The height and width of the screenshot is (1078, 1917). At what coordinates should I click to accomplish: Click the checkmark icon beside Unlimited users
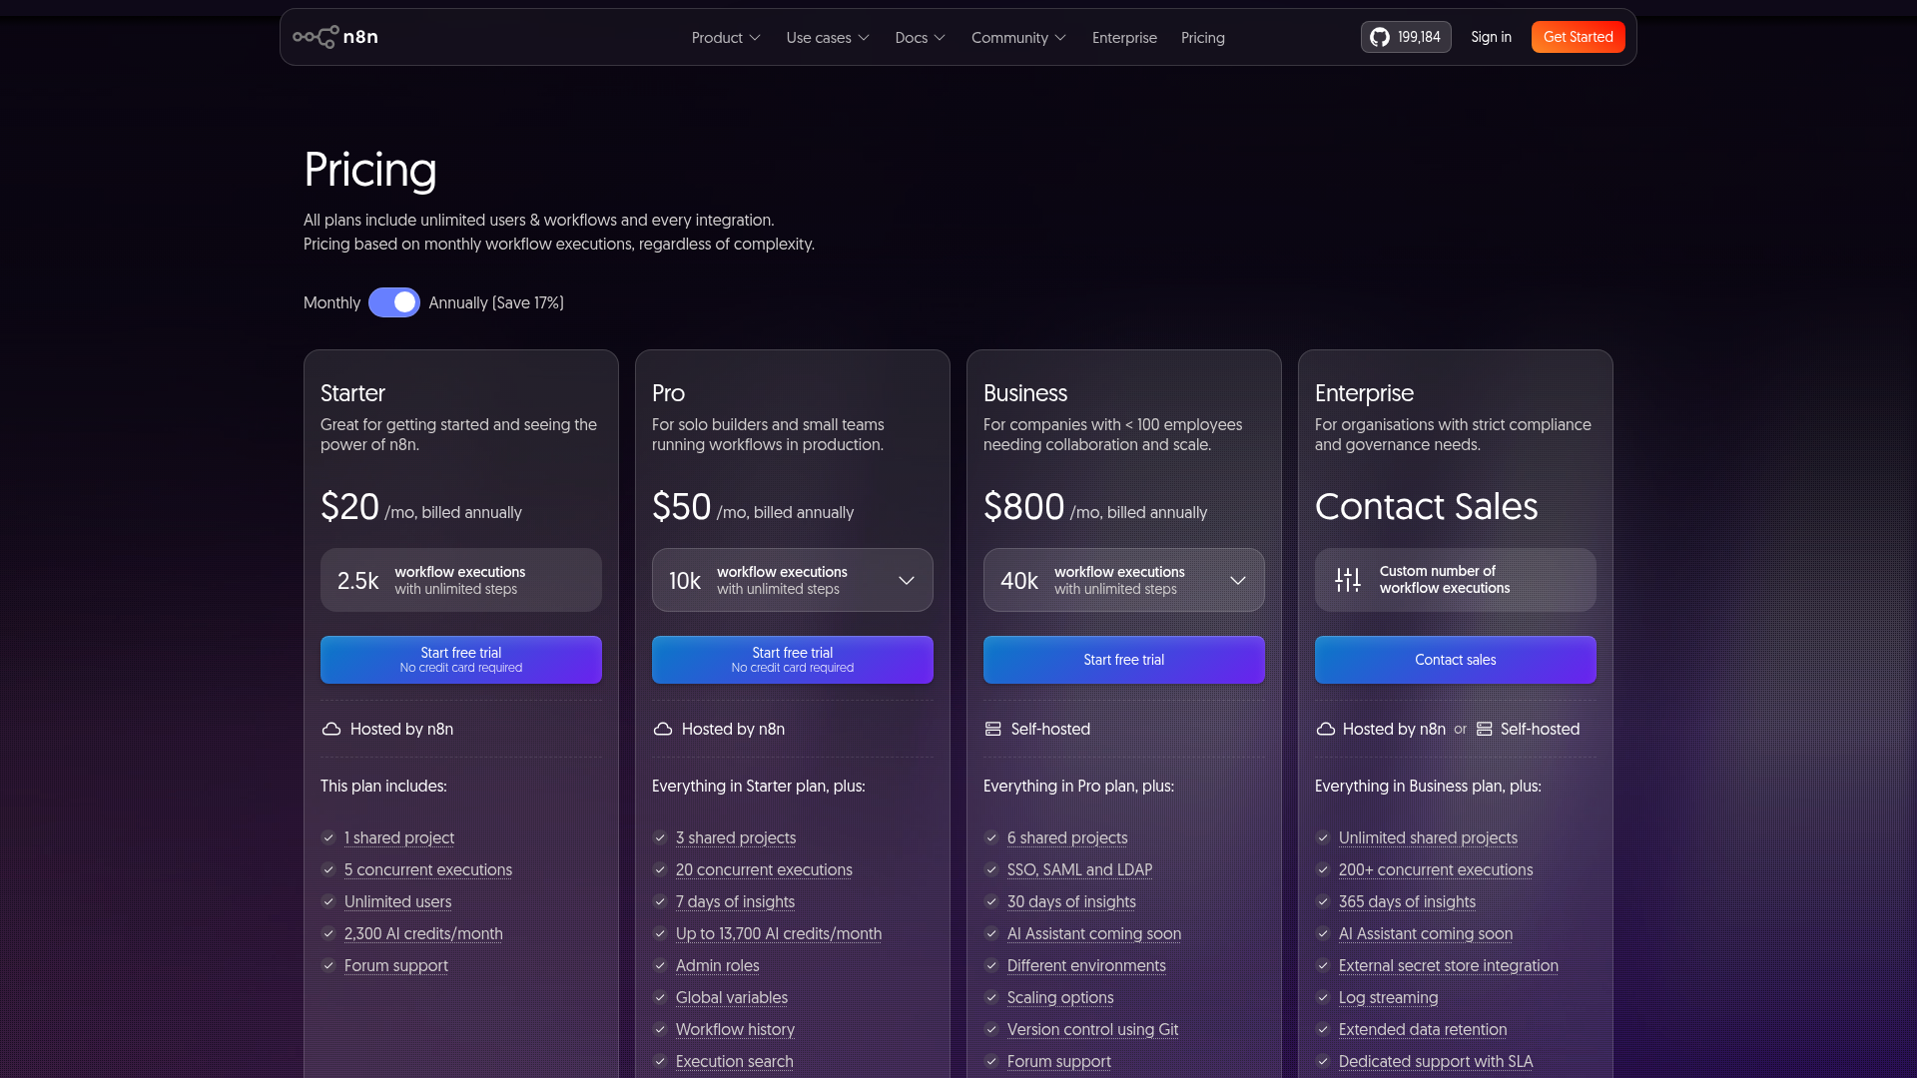click(x=328, y=901)
